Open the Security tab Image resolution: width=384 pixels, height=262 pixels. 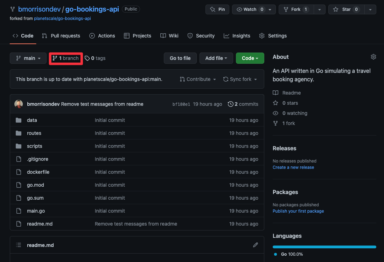(x=201, y=36)
